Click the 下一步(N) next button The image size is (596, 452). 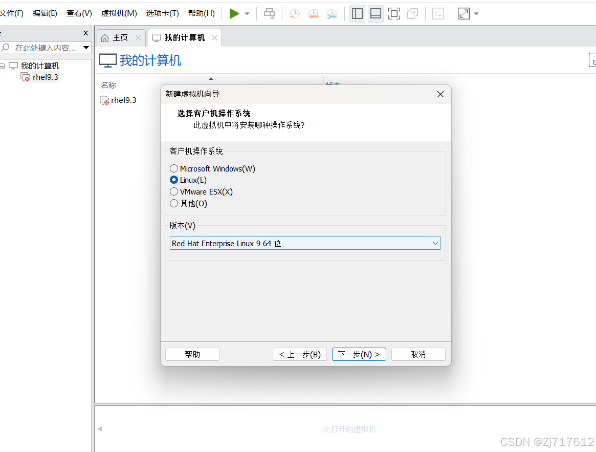pos(359,354)
